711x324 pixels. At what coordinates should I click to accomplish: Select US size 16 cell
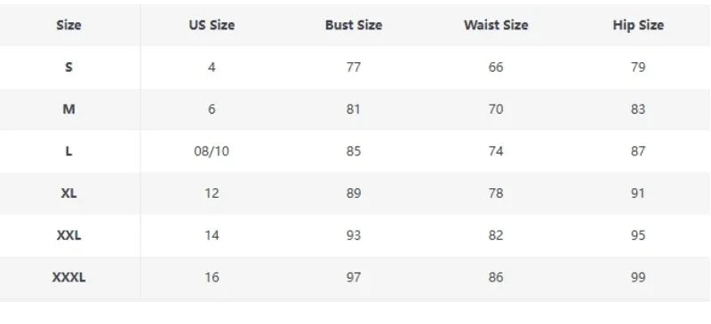pyautogui.click(x=212, y=277)
